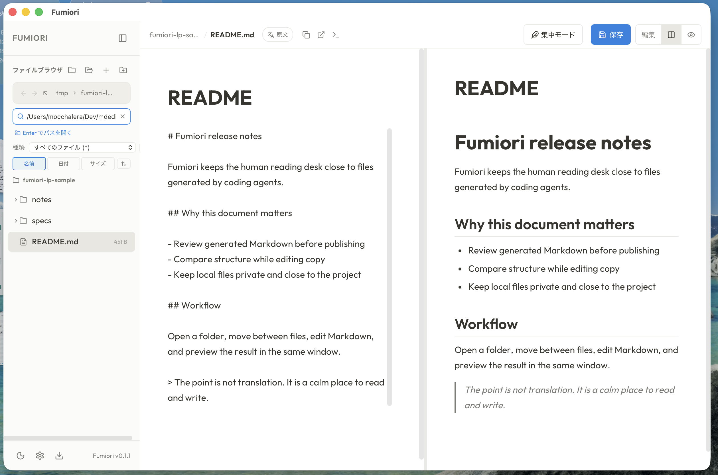Switch to preview-only mode with the eye icon

pyautogui.click(x=691, y=35)
